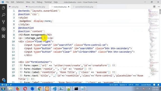
Task: Open the Go menu
Action: pyautogui.click(x=33, y=2)
